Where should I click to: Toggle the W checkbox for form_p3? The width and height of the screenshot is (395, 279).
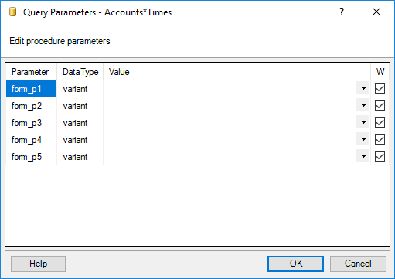click(x=380, y=123)
